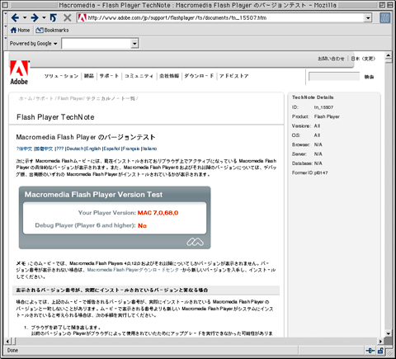Click the search button beside Adobe search field
The image size is (396, 359).
click(369, 77)
